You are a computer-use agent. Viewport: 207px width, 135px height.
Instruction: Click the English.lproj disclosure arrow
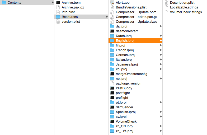tap(161, 40)
